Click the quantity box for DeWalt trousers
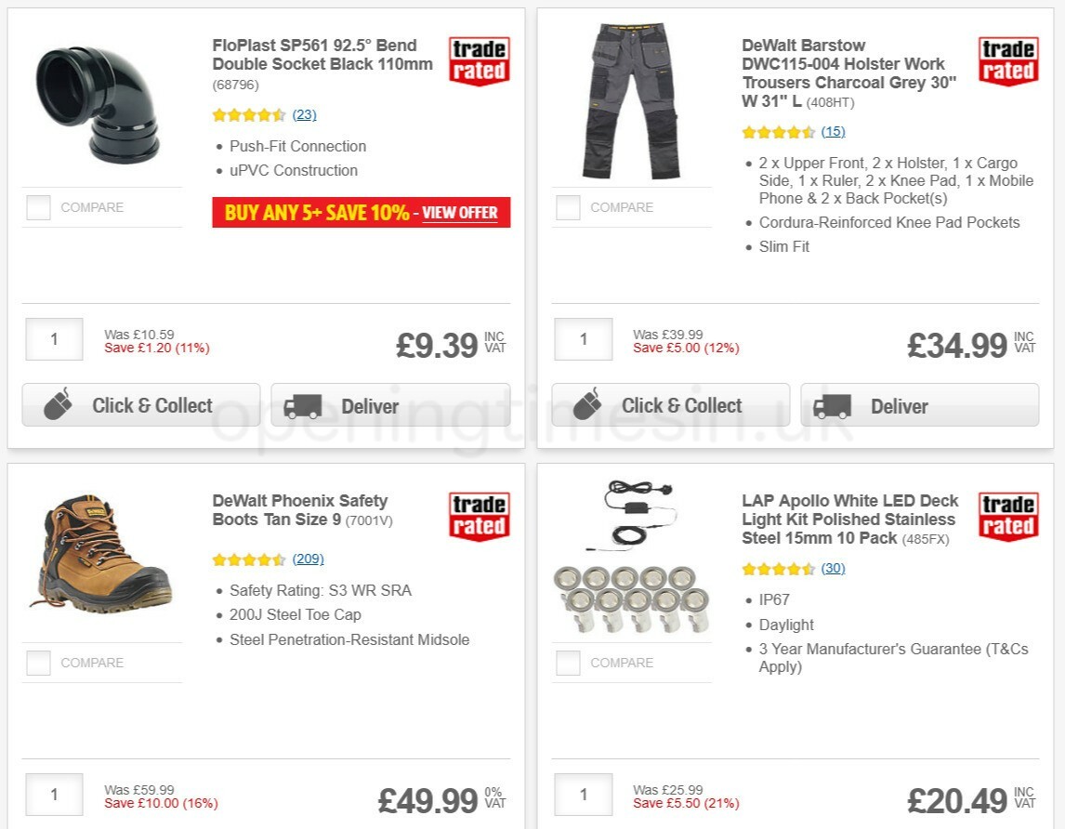Screen dimensions: 1065x829 click(x=583, y=339)
